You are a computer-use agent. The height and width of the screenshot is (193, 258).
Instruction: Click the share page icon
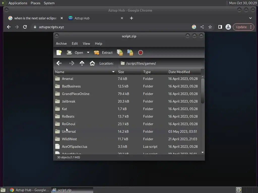[x=202, y=27]
